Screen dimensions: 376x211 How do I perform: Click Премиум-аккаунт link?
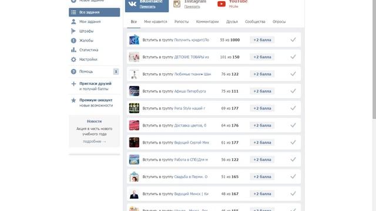(x=96, y=100)
